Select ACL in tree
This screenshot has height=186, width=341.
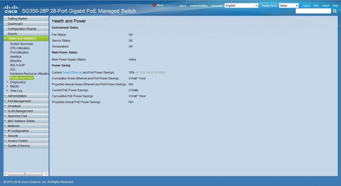coord(13,69)
